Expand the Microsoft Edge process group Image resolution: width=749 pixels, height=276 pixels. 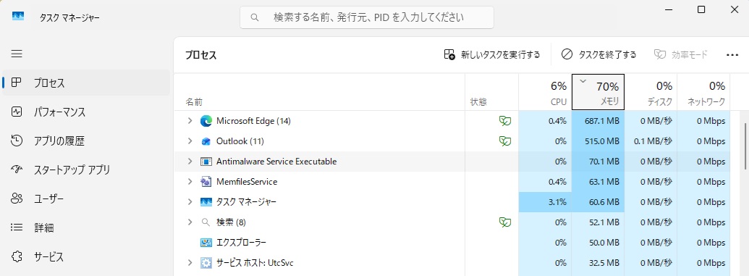[190, 121]
